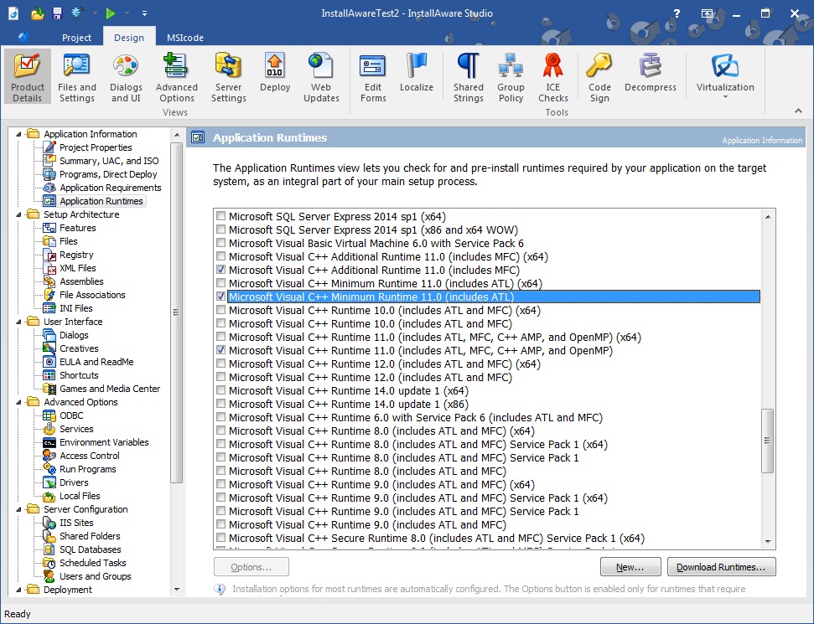Open Group Policy tool

[x=511, y=77]
